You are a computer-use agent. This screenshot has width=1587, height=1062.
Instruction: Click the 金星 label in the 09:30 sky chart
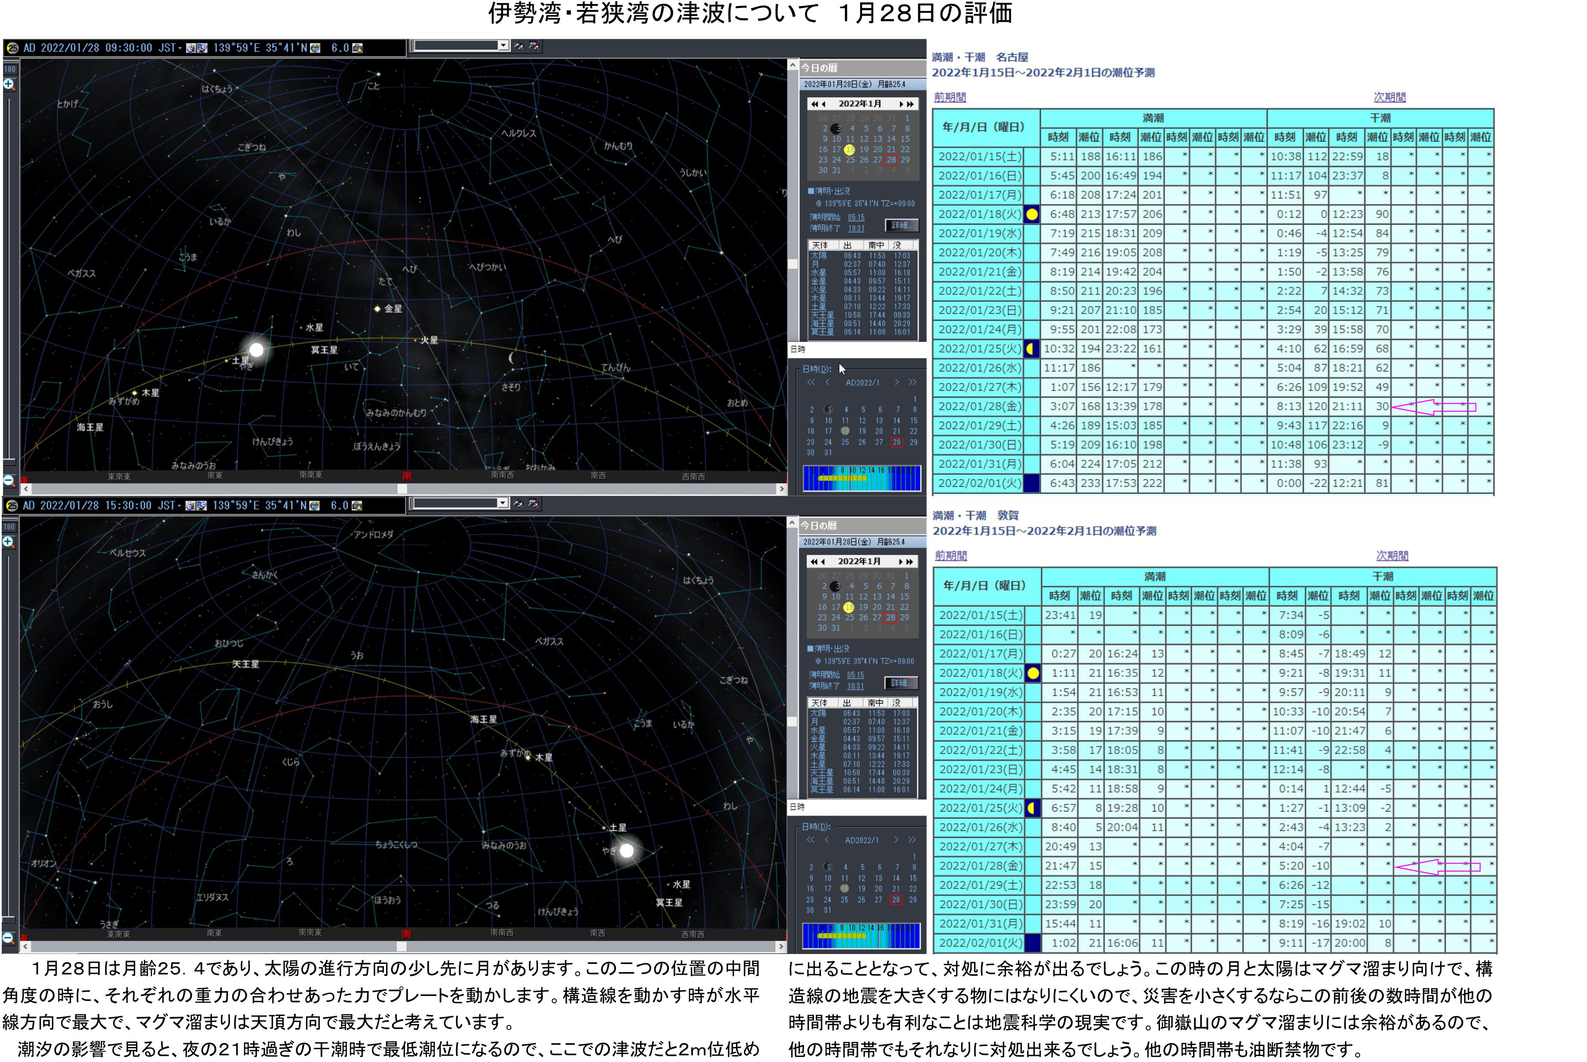pos(393,309)
